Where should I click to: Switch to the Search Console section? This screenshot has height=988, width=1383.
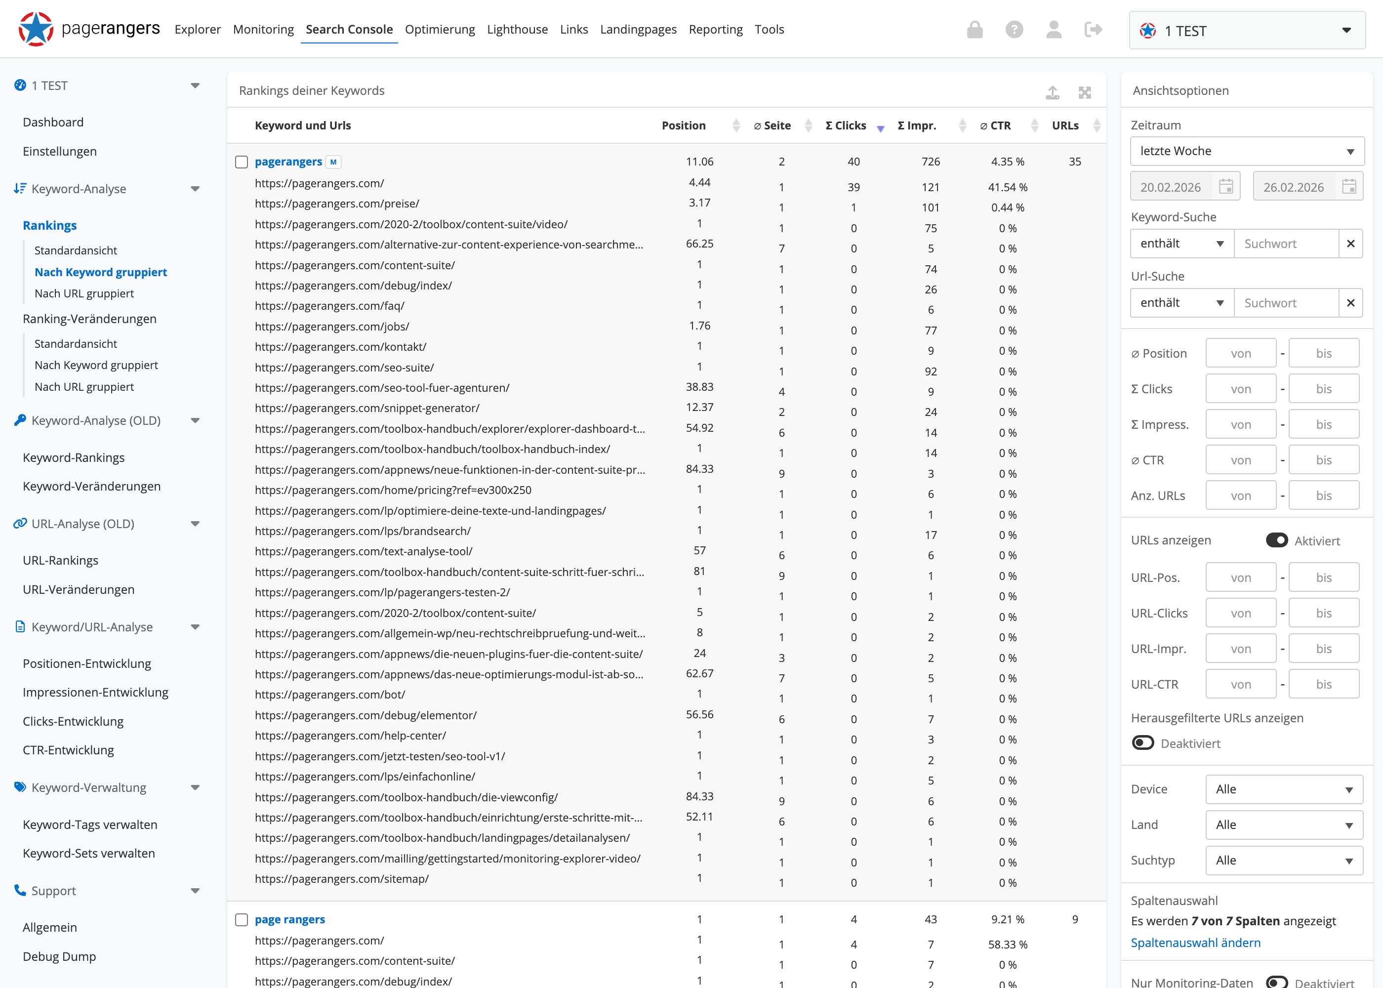pyautogui.click(x=349, y=29)
